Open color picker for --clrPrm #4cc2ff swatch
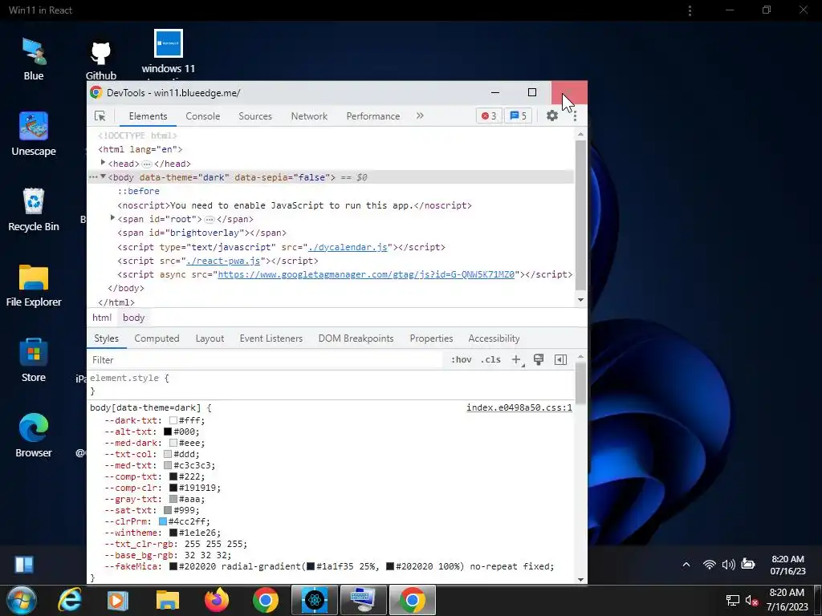The width and height of the screenshot is (822, 616). coord(163,521)
